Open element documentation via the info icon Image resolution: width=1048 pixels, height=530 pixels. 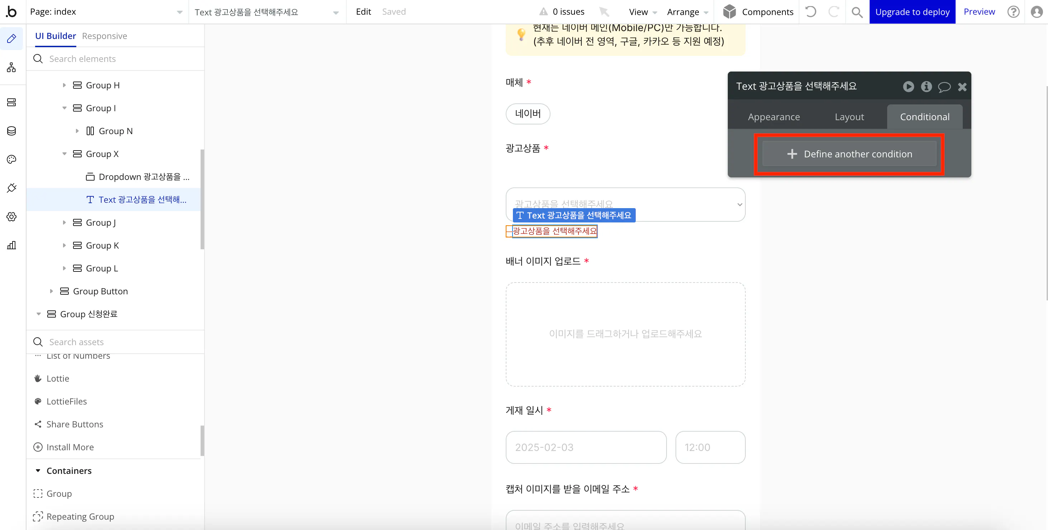(x=926, y=87)
